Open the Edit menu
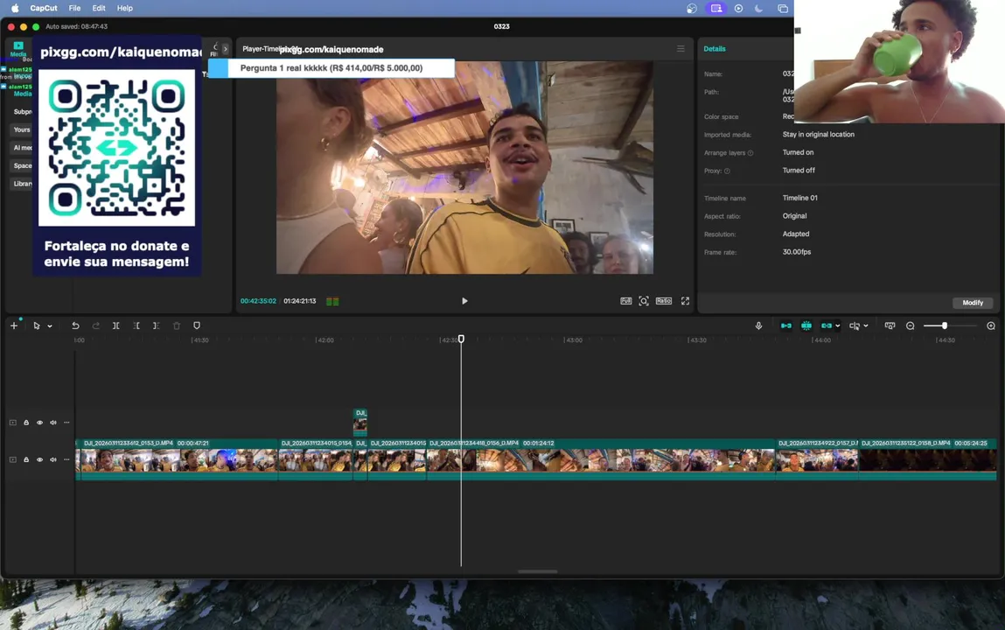 99,9
